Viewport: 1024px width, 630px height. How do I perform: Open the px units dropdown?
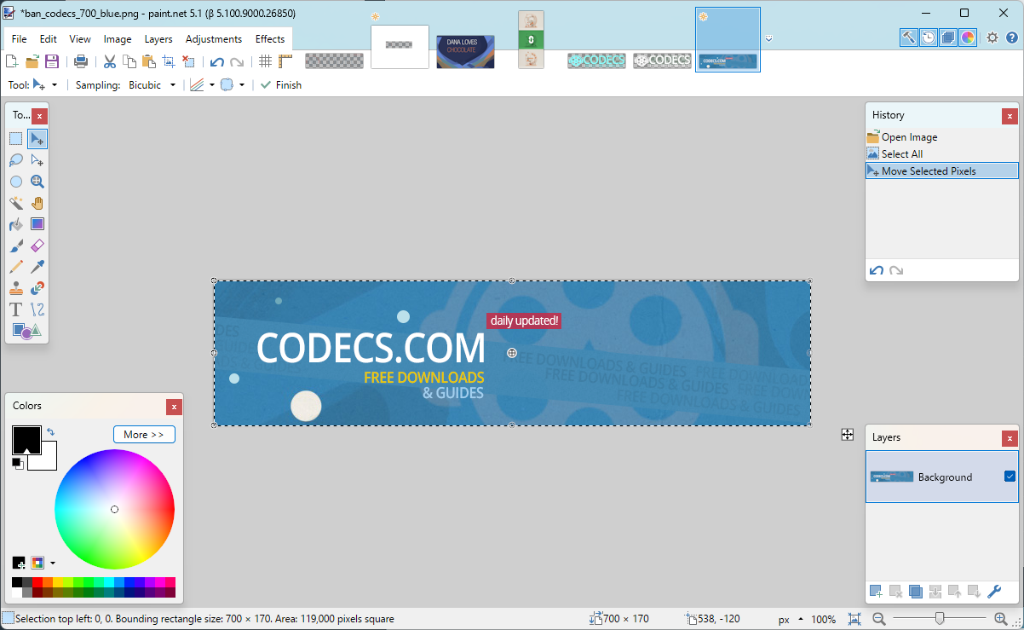pos(789,619)
